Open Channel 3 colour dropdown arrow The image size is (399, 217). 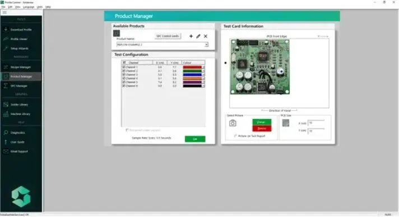pos(203,75)
